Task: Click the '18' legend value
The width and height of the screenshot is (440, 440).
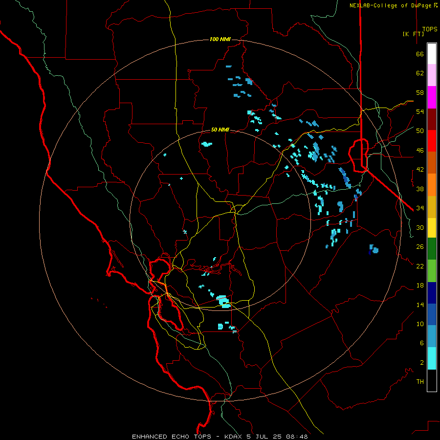Action: click(x=420, y=286)
